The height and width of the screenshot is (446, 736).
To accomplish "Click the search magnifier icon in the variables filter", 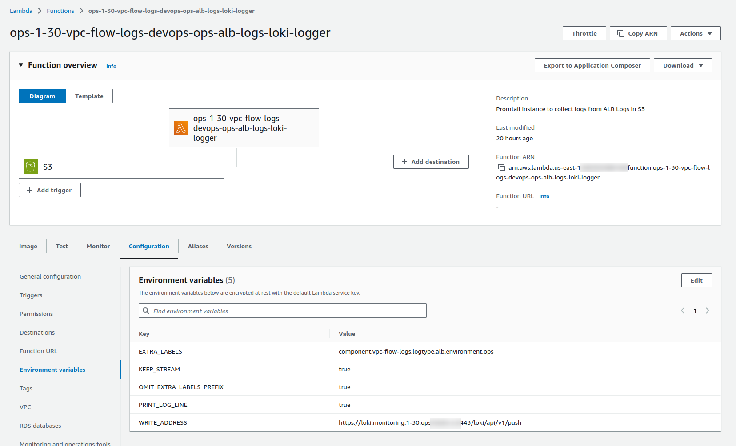I will (x=146, y=311).
